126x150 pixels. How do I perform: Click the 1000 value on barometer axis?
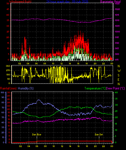(117, 32)
